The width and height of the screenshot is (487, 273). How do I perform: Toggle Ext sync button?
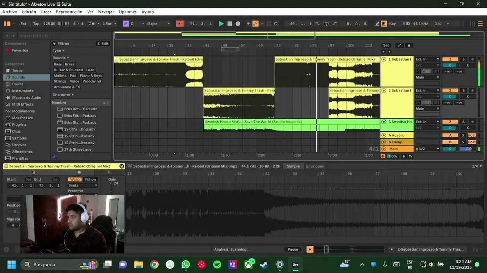click(24, 24)
